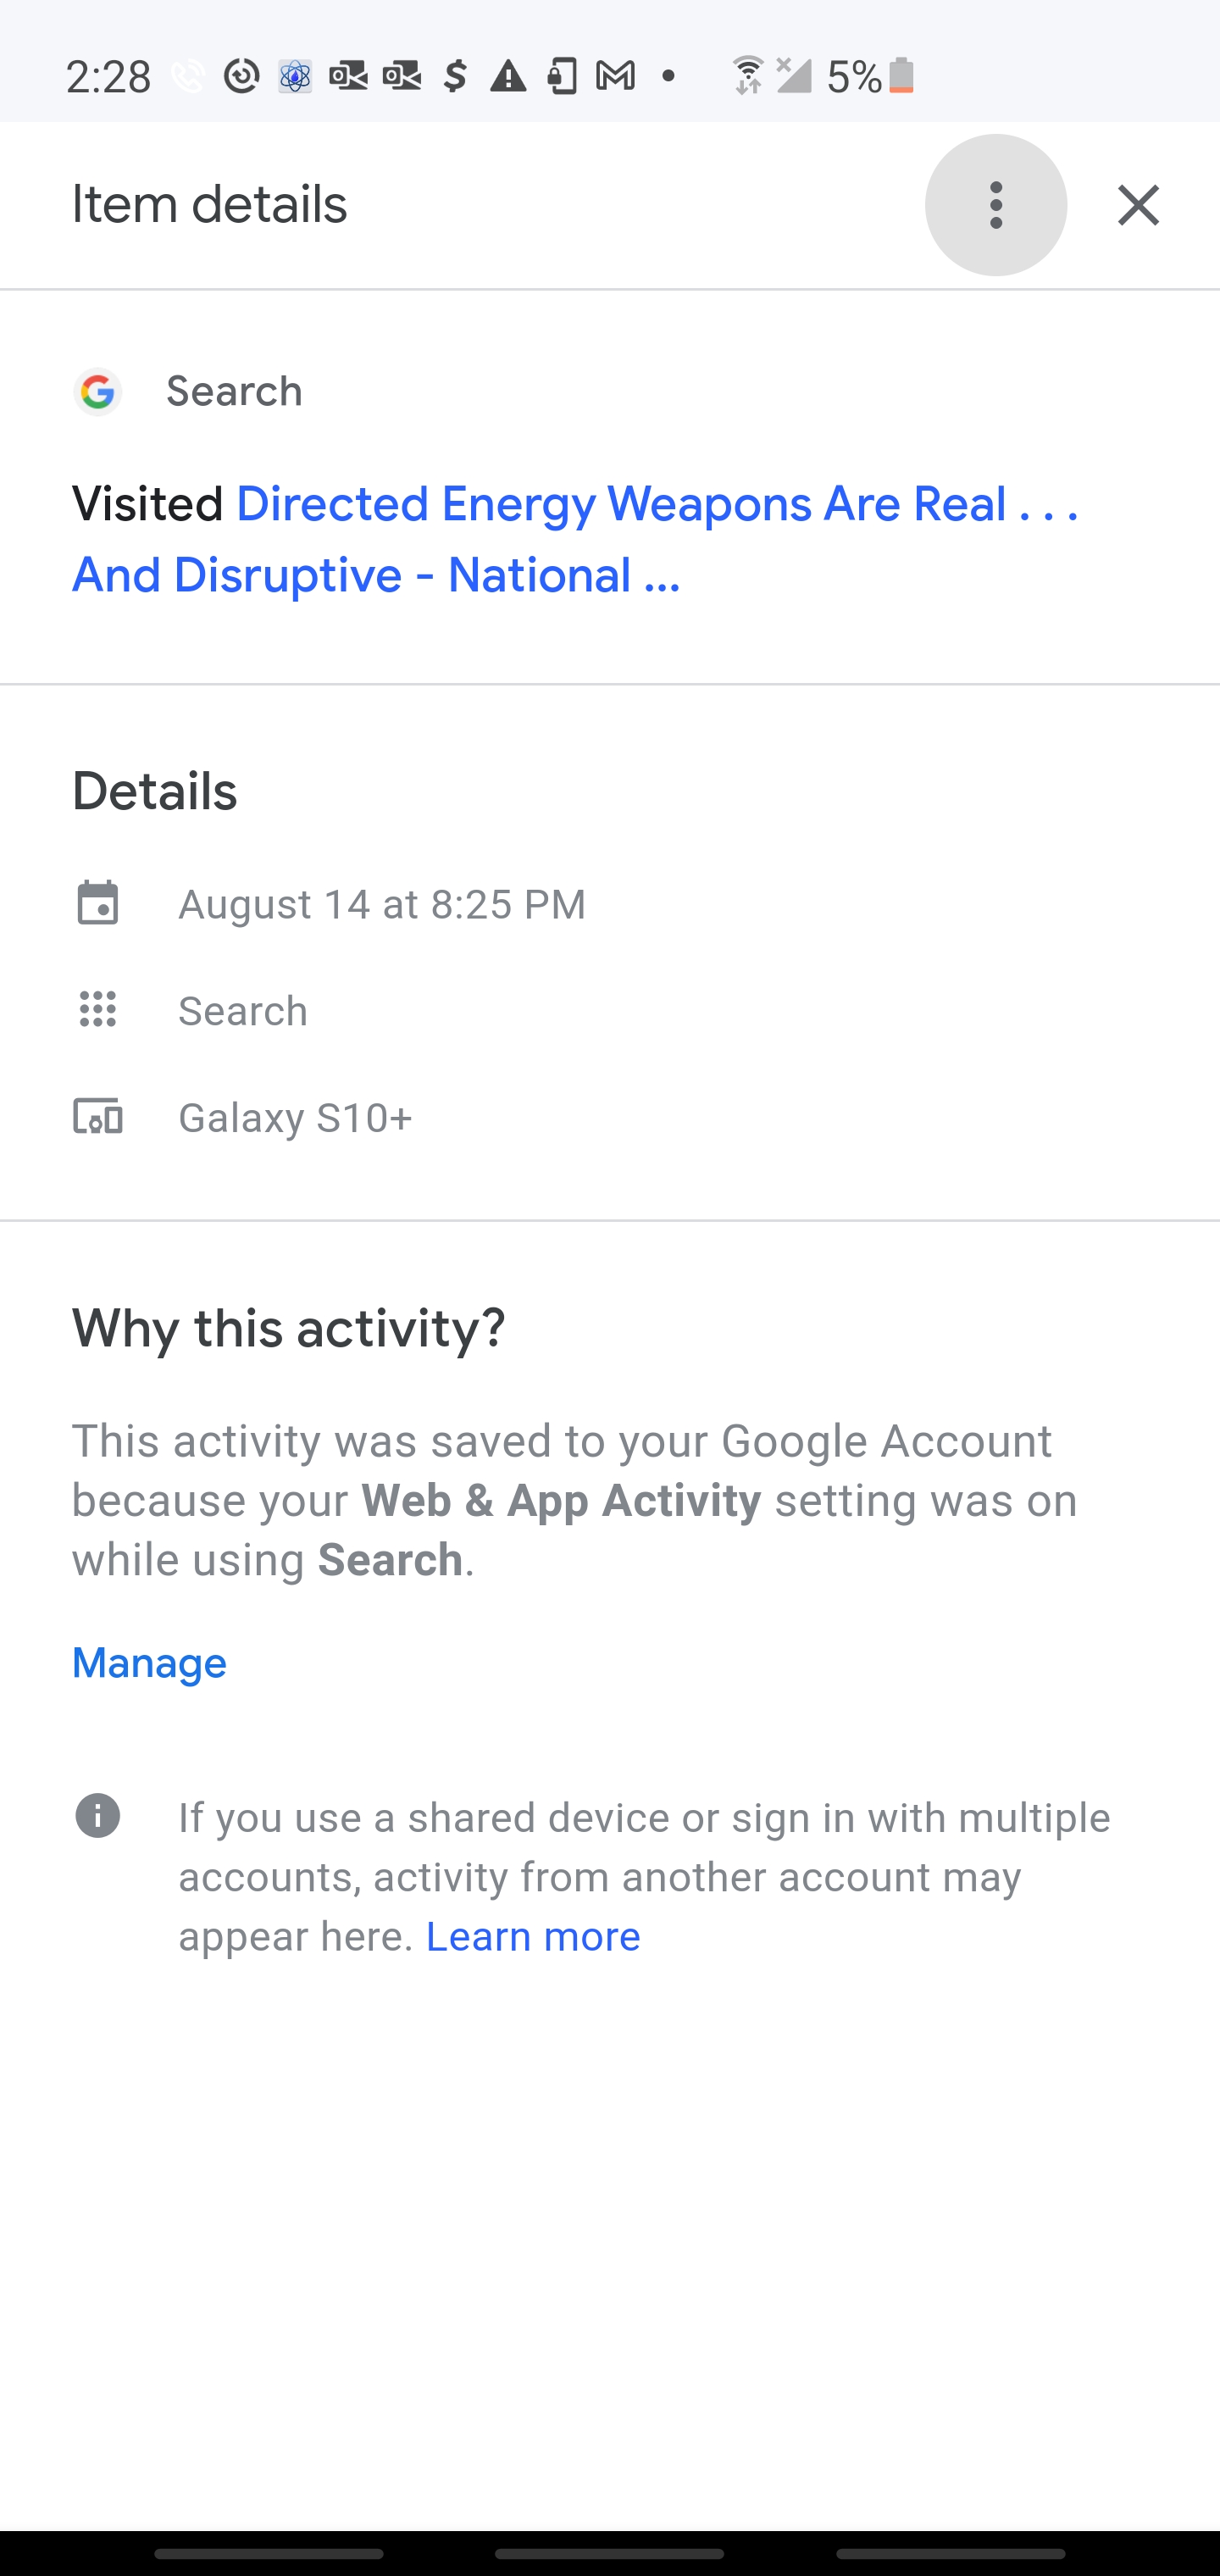Tap the Search product label under header
Image resolution: width=1220 pixels, height=2576 pixels.
[x=234, y=391]
